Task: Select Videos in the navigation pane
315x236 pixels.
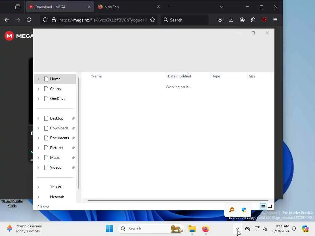Action: [55, 167]
